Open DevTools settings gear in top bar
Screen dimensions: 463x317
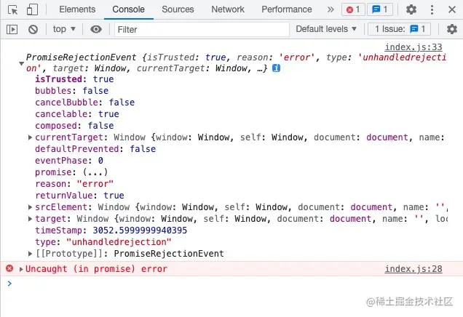pos(411,9)
